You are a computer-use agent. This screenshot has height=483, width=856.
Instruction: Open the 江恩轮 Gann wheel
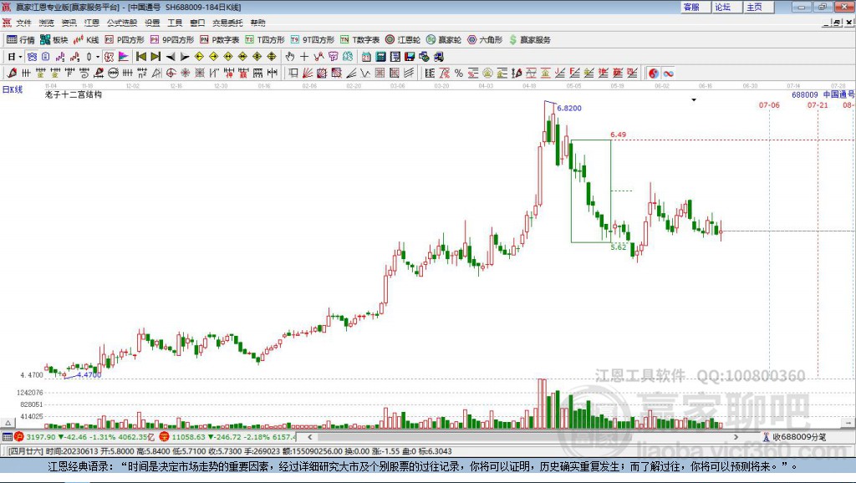pos(403,40)
